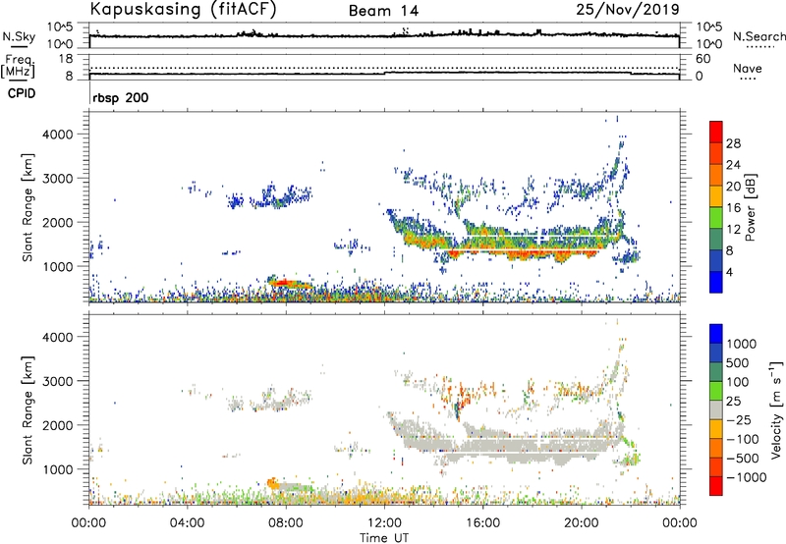
Task: Select the Power [dB] colorbar title
Action: 750,207
